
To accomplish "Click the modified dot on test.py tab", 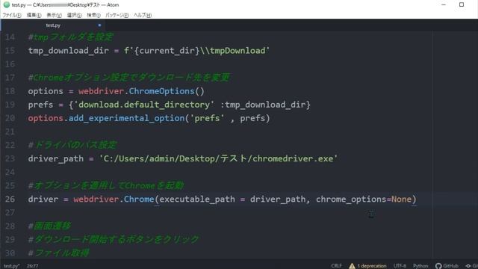I will (99, 25).
